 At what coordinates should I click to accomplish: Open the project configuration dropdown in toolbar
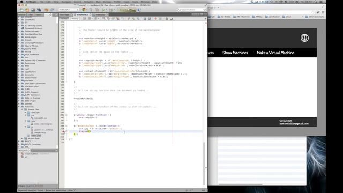[x=69, y=10]
